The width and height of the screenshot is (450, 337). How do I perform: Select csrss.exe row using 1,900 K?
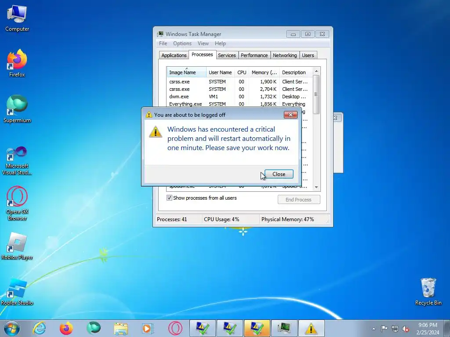(240, 82)
